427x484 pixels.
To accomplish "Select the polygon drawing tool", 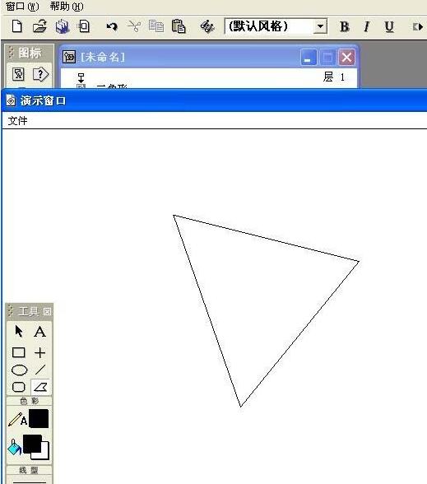I will point(41,387).
